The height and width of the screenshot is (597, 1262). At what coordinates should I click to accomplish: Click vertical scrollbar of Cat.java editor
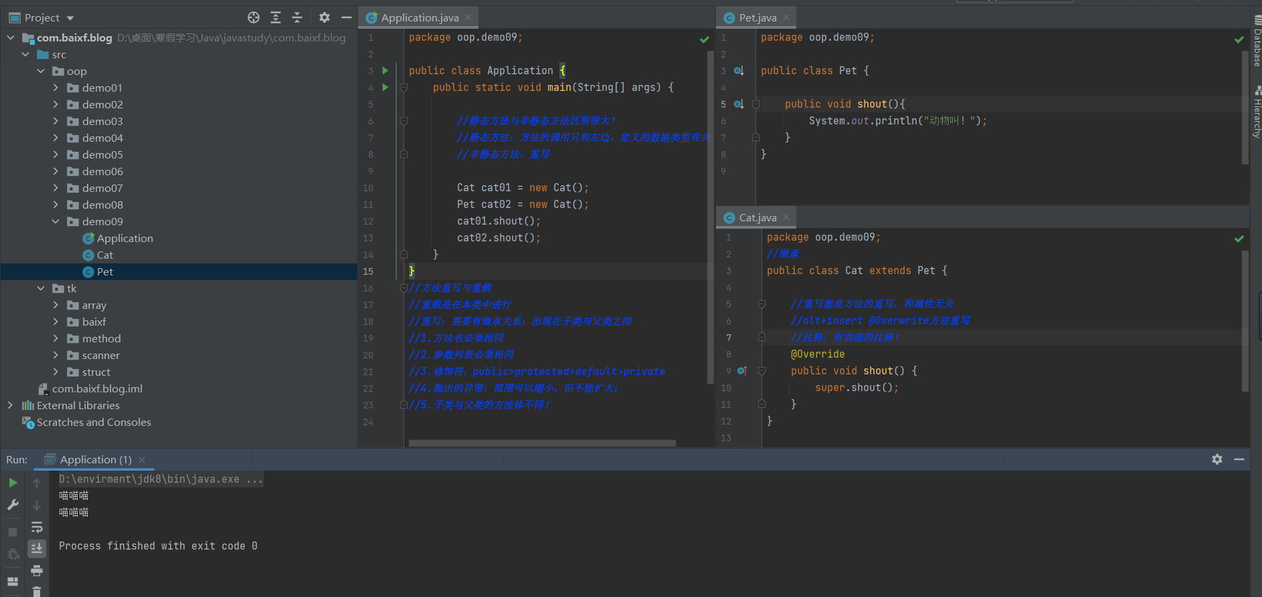(1245, 321)
